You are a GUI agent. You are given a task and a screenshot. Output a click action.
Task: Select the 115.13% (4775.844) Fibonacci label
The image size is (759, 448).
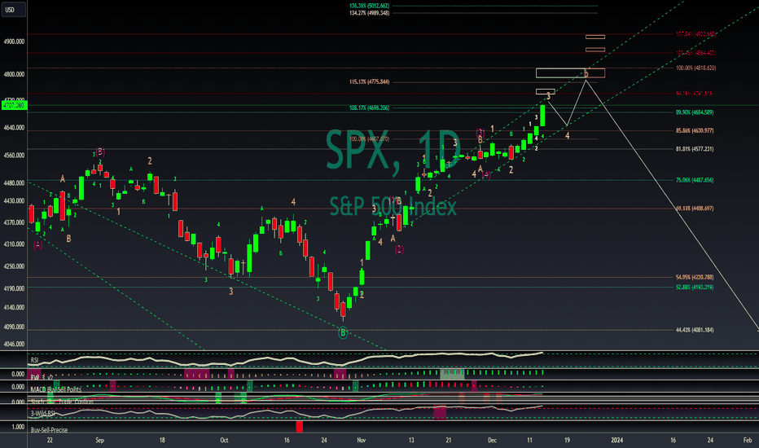tap(370, 81)
